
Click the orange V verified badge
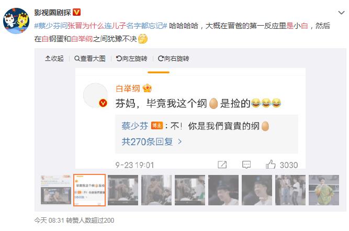tap(76, 12)
